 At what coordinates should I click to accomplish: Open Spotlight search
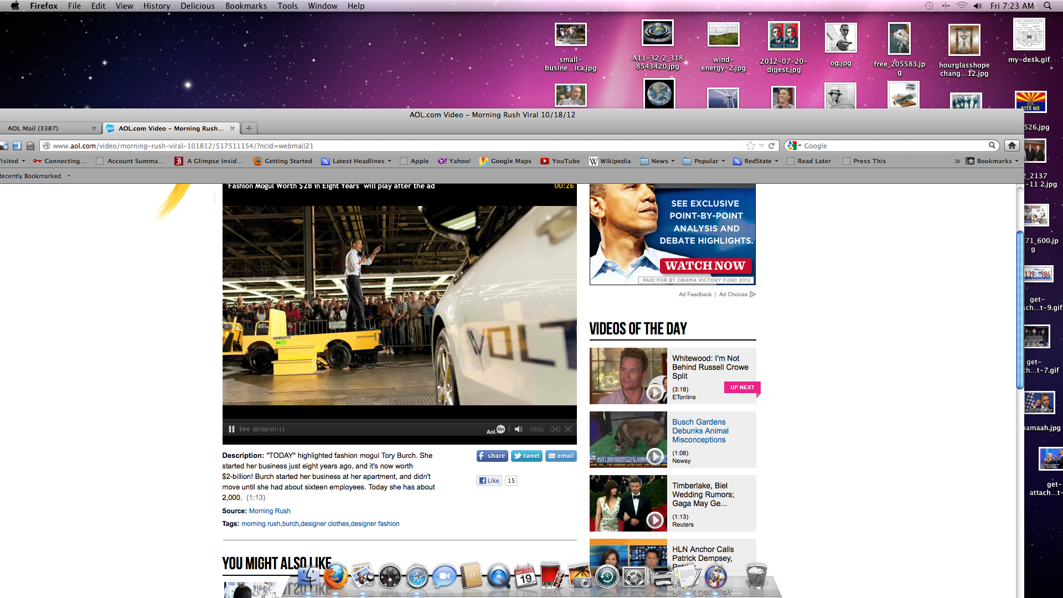point(1047,6)
